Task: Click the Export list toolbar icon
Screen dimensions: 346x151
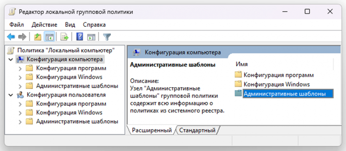Action: coord(64,36)
